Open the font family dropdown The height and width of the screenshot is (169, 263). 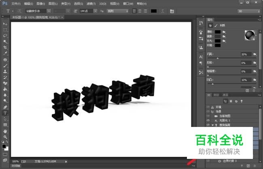[x=49, y=11]
